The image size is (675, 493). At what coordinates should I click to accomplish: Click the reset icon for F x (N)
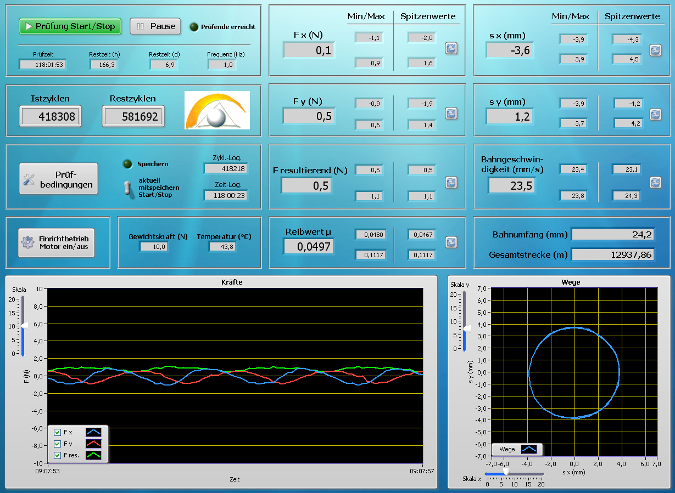point(451,48)
